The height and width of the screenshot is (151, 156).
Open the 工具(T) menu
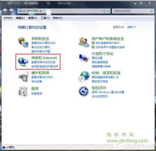pyautogui.click(x=45, y=18)
